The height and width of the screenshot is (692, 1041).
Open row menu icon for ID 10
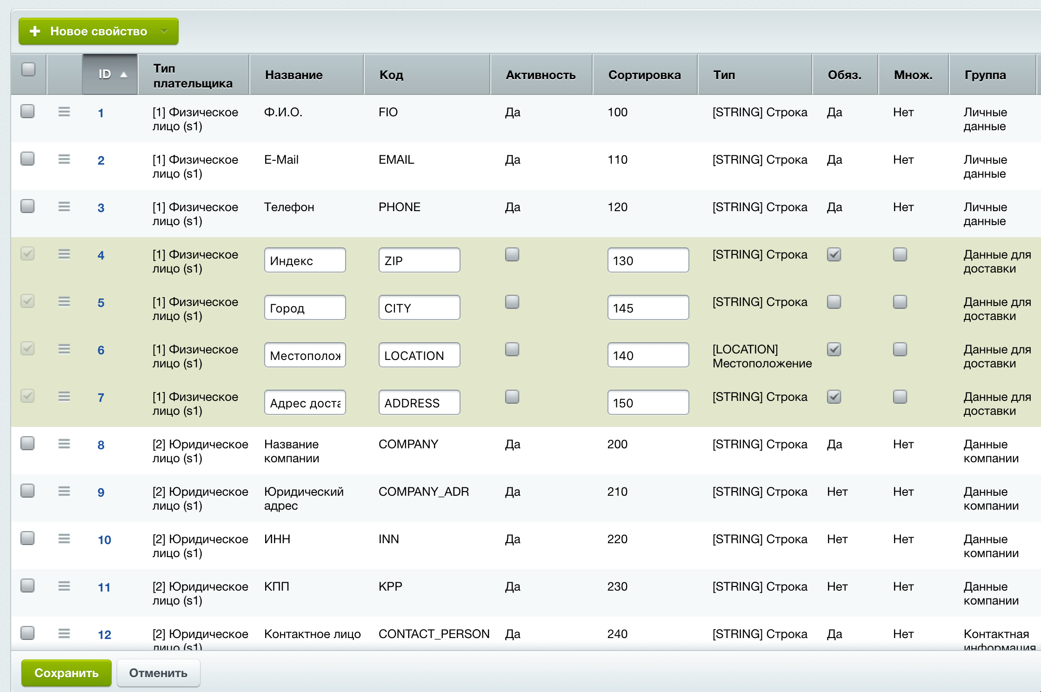point(64,539)
